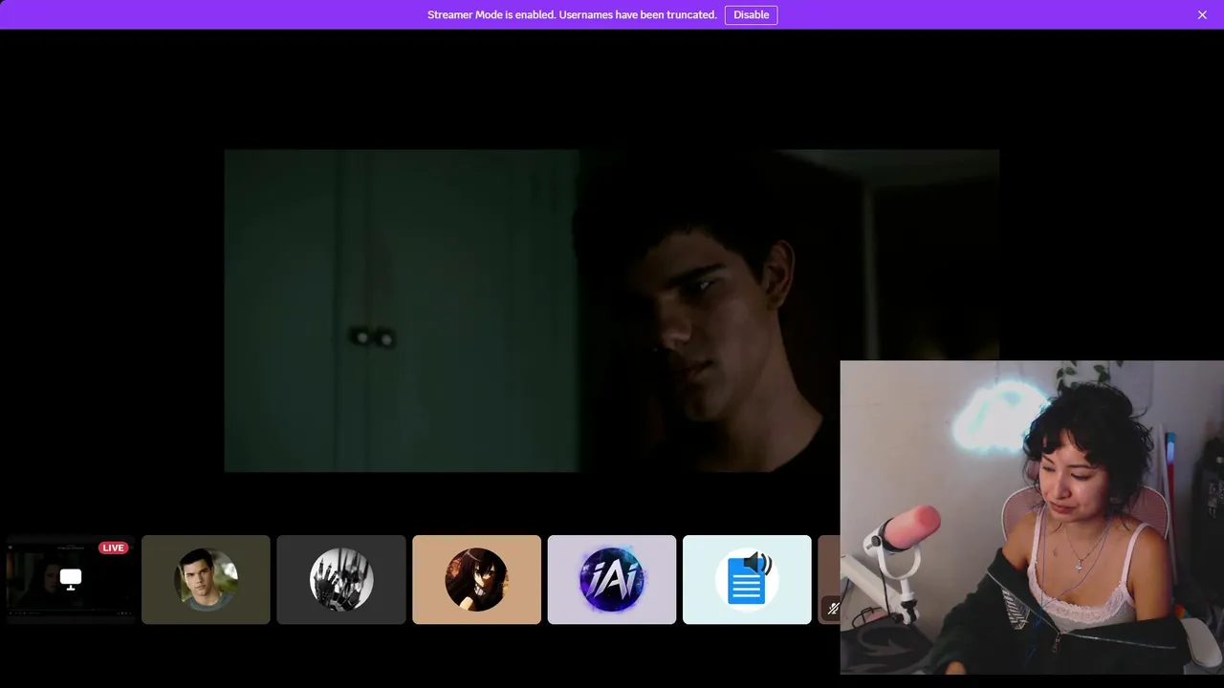The height and width of the screenshot is (688, 1224).
Task: Click the red LIVE badge
Action: tap(113, 548)
